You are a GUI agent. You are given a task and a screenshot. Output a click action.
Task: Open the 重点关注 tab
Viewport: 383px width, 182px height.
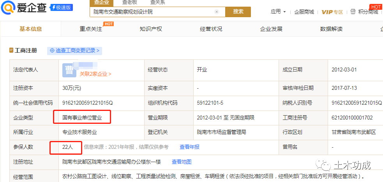pyautogui.click(x=91, y=29)
